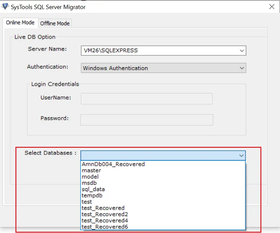The image size is (280, 233).
Task: Switch to the Online Mode tab
Action: click(x=20, y=22)
